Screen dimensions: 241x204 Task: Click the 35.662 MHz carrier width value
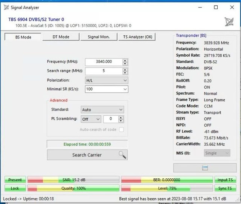coord(214,144)
